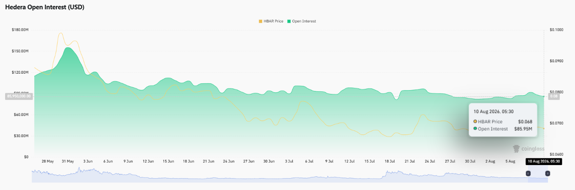
Task: Click the tooltip date '10 Aug 2026, 05:30'
Action: point(494,111)
